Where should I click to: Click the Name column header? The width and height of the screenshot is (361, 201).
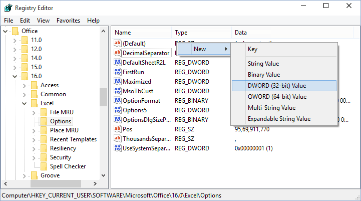[141, 33]
